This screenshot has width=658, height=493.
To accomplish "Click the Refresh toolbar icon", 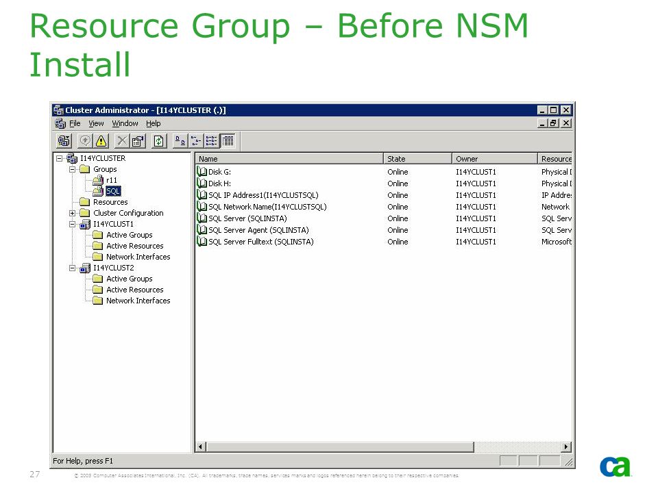I will (158, 141).
